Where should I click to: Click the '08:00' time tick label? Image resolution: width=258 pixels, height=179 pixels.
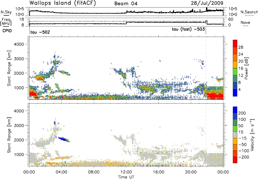[94, 172]
